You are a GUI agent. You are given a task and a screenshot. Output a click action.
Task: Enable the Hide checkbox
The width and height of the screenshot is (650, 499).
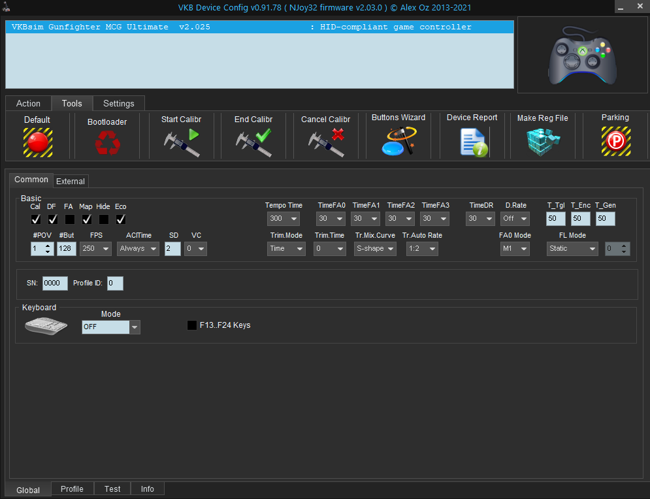click(x=104, y=219)
